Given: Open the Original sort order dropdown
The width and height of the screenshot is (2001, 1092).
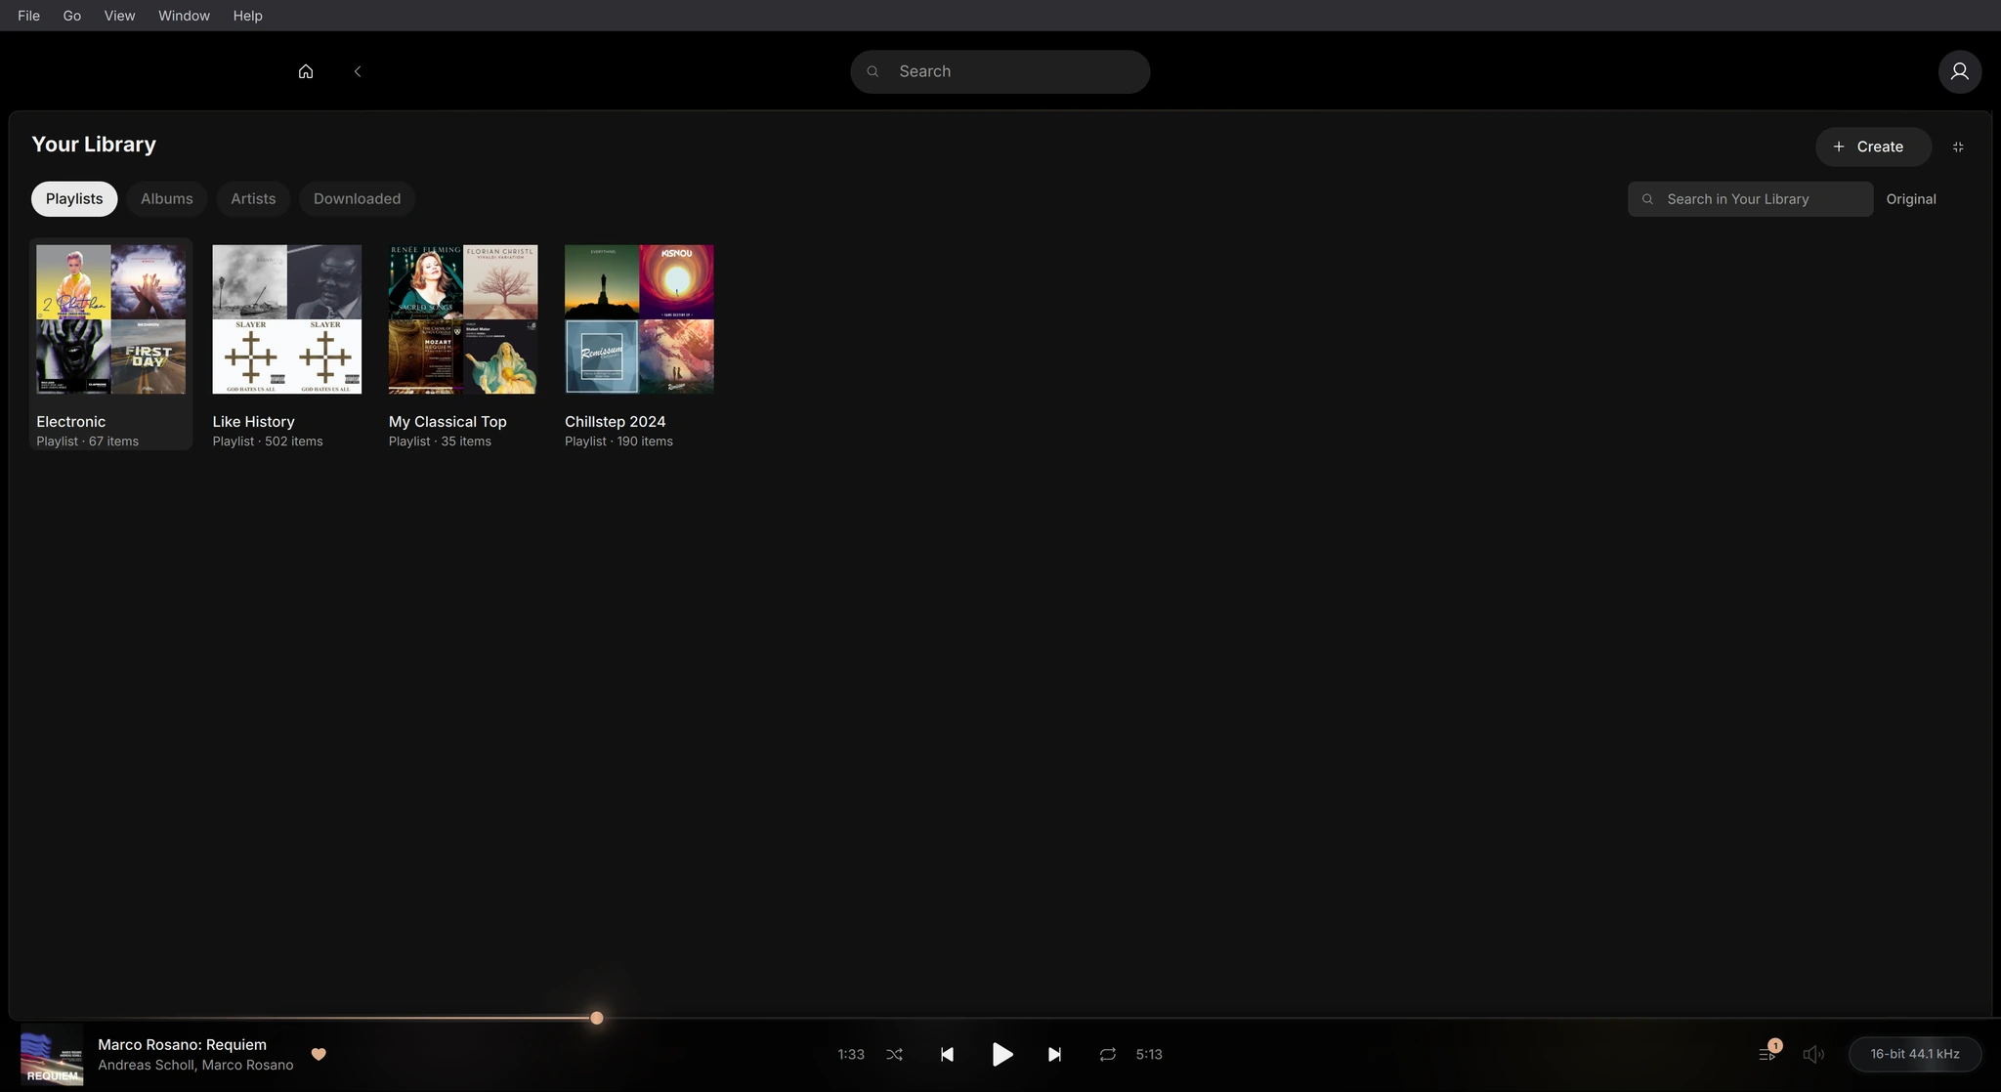Looking at the screenshot, I should click(1911, 199).
